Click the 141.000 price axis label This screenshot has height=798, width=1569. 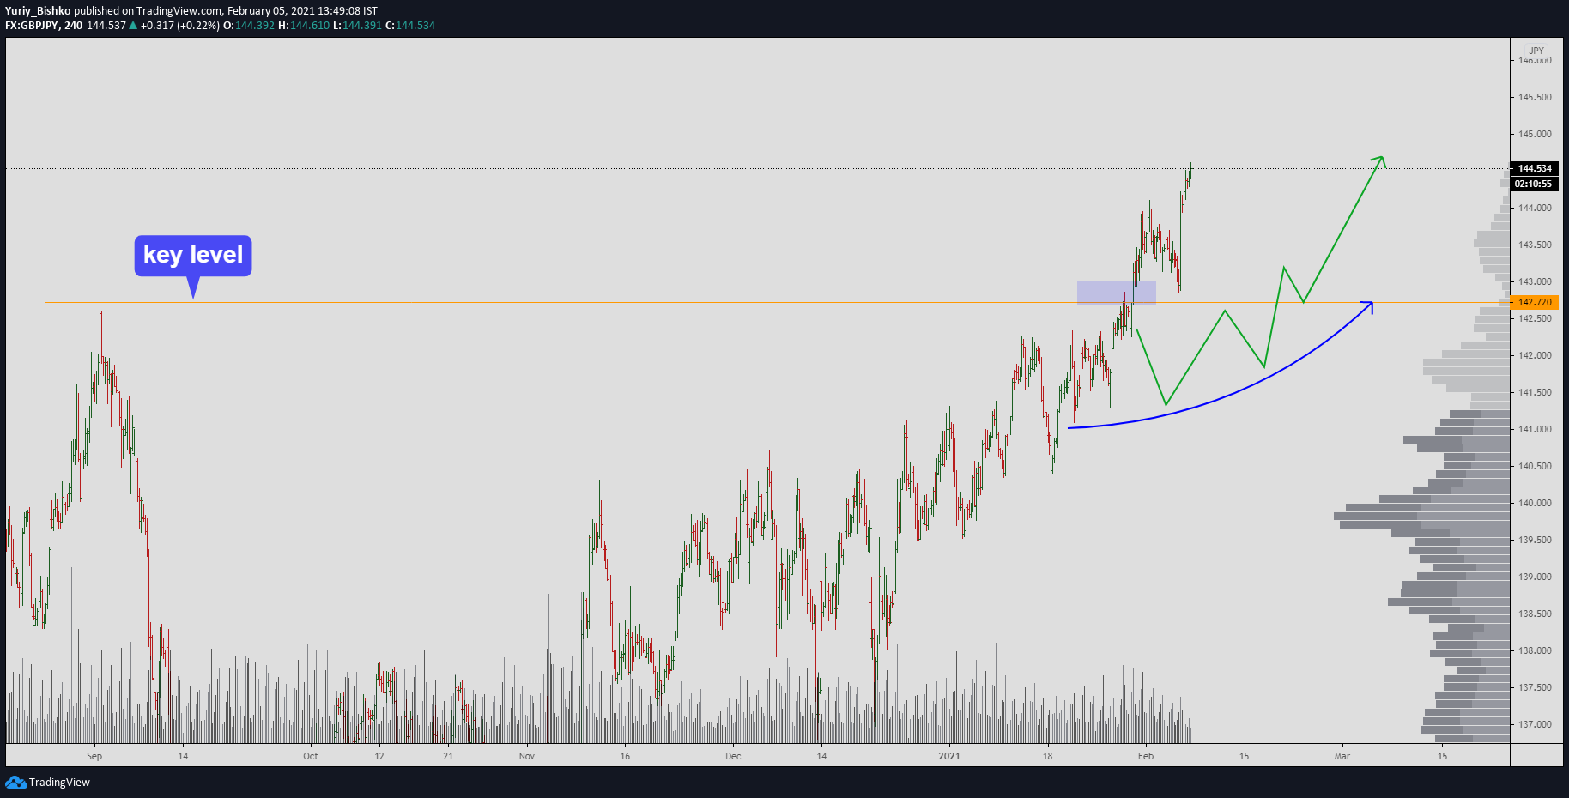(1535, 429)
